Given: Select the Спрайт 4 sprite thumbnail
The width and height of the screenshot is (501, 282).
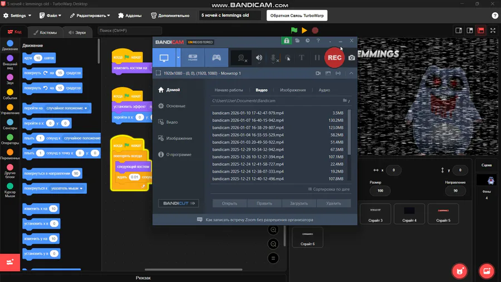Looking at the screenshot, I should click(409, 213).
